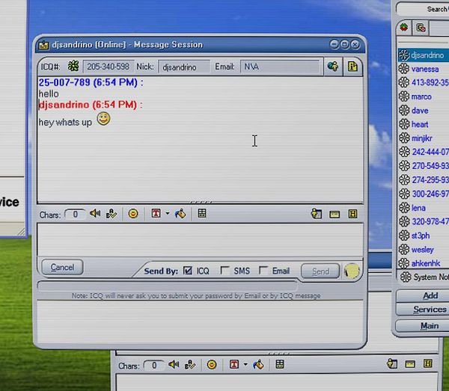449x391 pixels.
Task: Open font dropdown arrow in back window
Action: tap(245, 364)
